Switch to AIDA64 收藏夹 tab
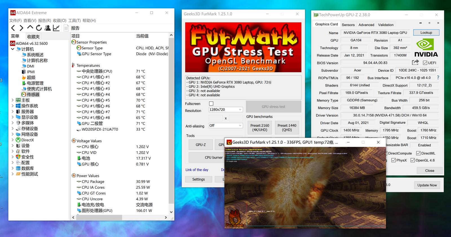Viewport: 451px width, 237px height. pos(33,37)
